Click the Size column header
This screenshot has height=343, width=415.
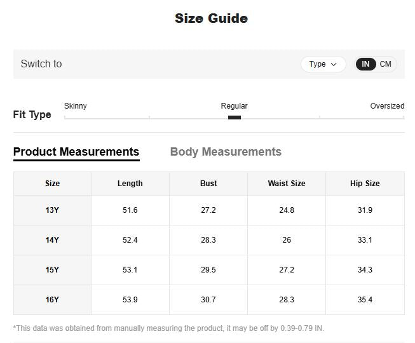pos(52,184)
